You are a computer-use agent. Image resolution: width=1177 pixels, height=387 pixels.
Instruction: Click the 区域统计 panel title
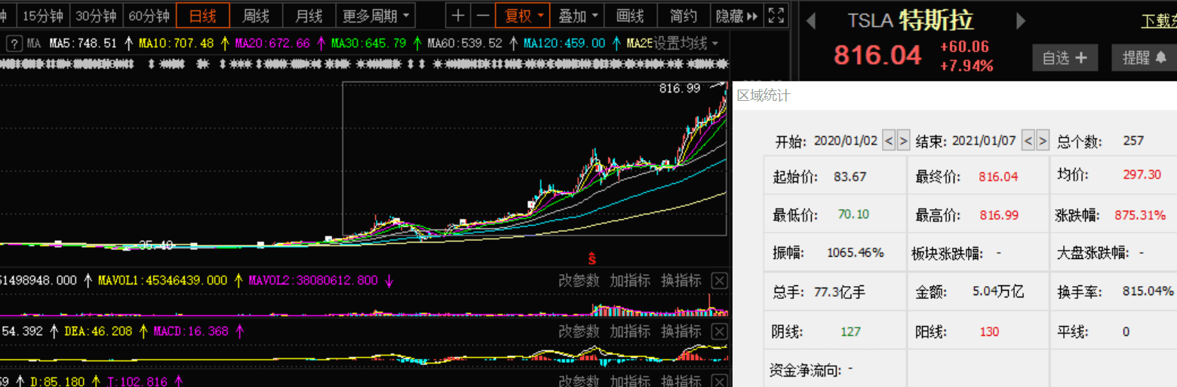[x=764, y=96]
